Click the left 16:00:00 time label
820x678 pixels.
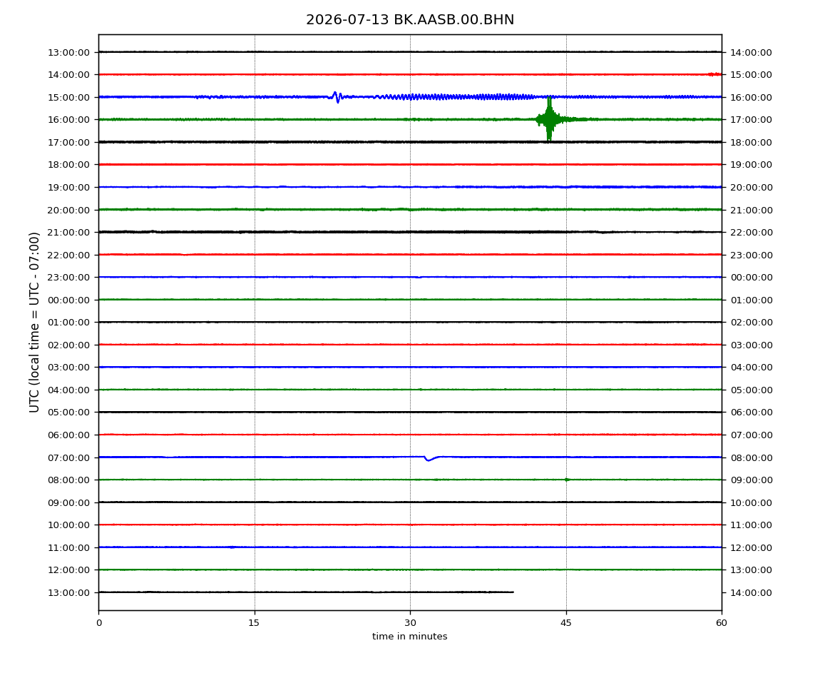pos(68,120)
